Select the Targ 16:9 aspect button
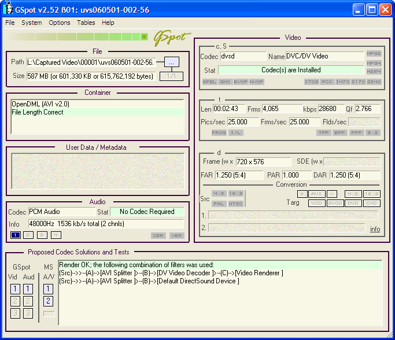This screenshot has width=395, height=340. point(371,194)
